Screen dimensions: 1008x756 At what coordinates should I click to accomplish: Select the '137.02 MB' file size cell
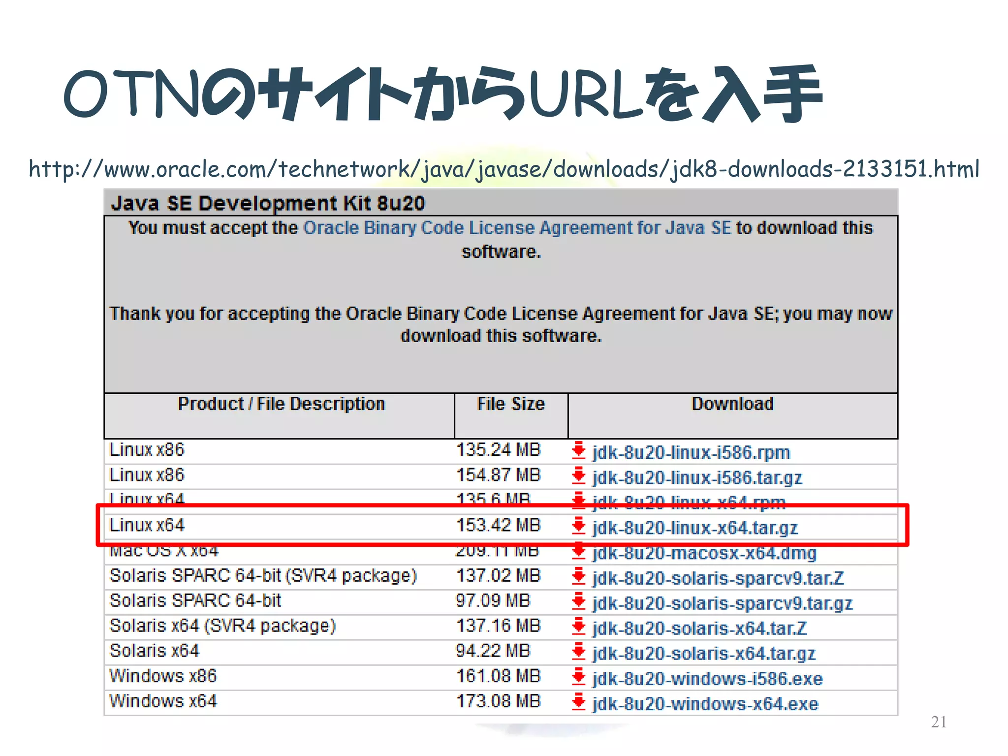(x=498, y=575)
